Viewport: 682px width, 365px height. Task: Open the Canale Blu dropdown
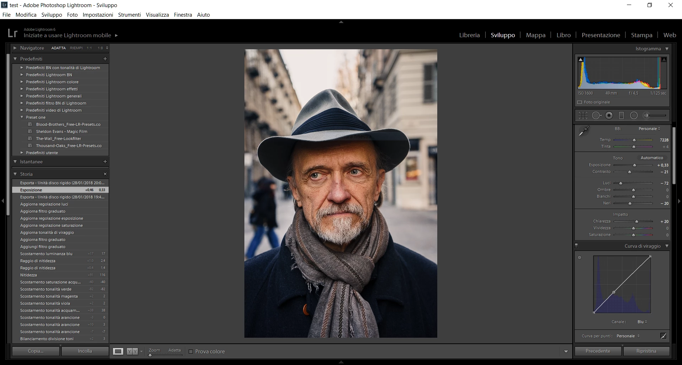tap(642, 322)
